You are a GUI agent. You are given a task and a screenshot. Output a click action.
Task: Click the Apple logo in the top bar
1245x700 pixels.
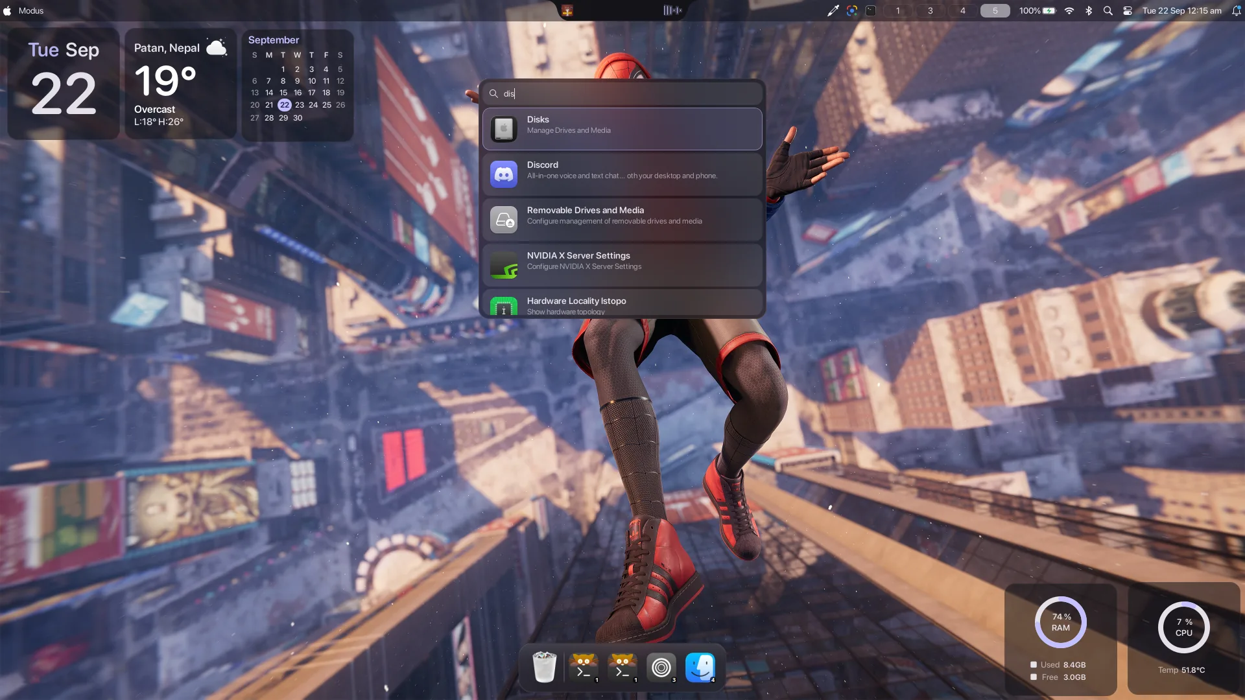7,10
